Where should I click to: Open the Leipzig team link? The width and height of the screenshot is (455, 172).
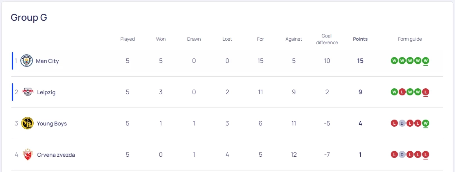(x=46, y=92)
